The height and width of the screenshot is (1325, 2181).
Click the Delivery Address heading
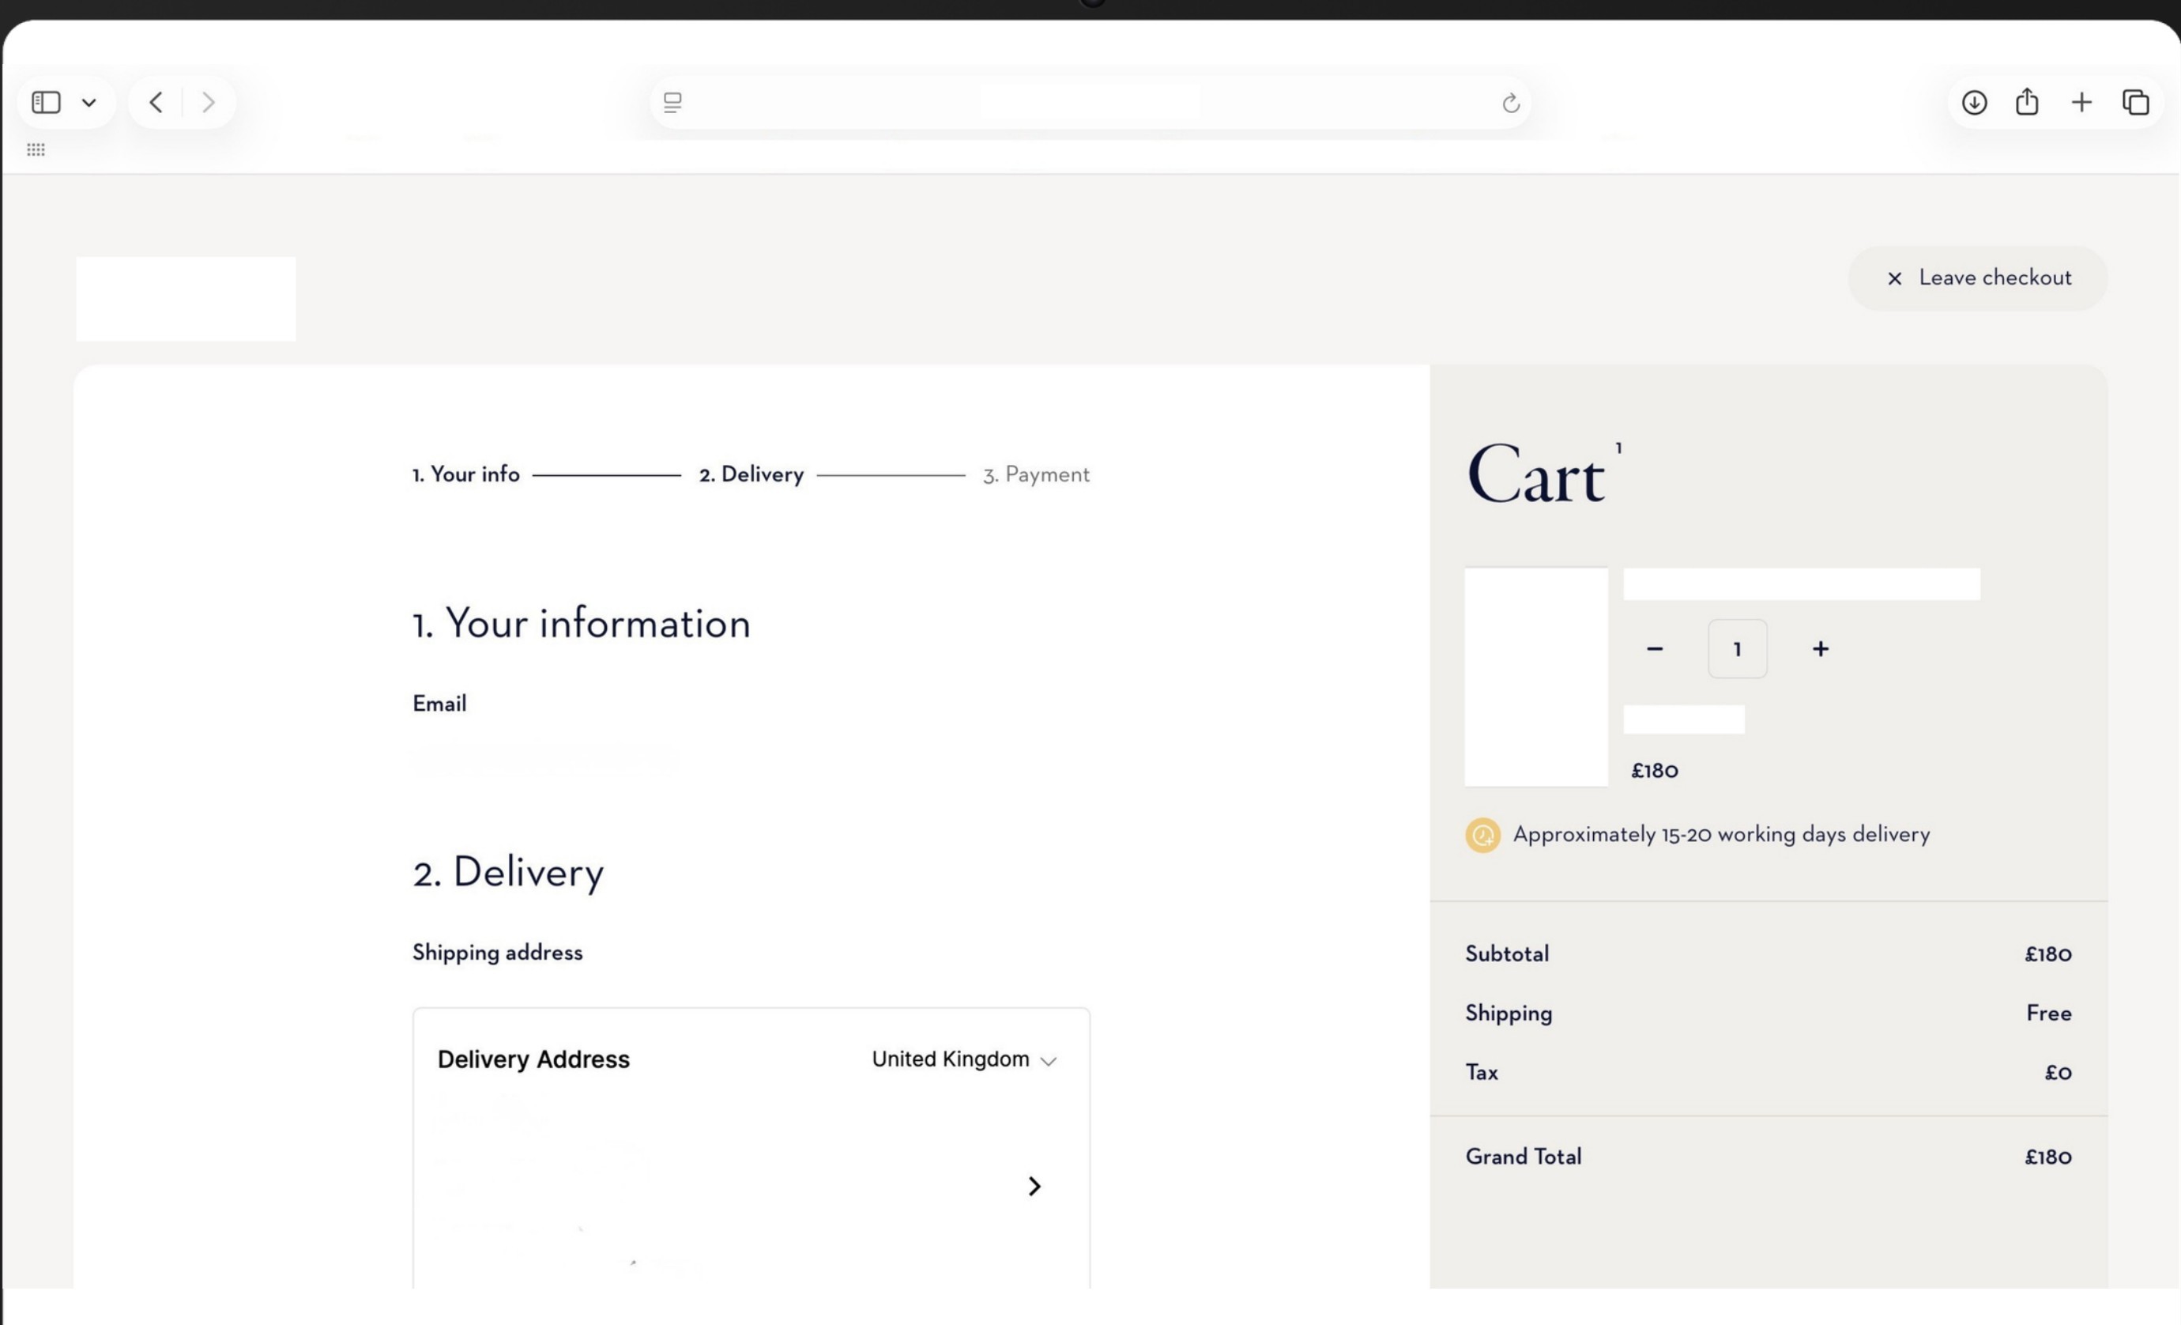coord(533,1059)
